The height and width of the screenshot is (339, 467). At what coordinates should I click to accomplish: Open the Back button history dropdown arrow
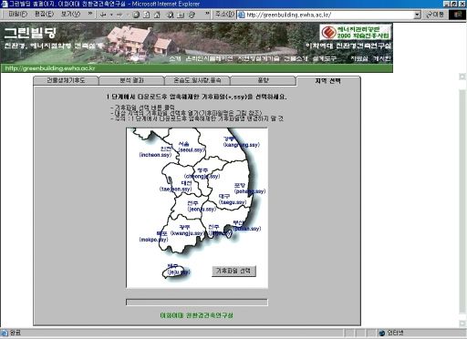pyautogui.click(x=111, y=15)
